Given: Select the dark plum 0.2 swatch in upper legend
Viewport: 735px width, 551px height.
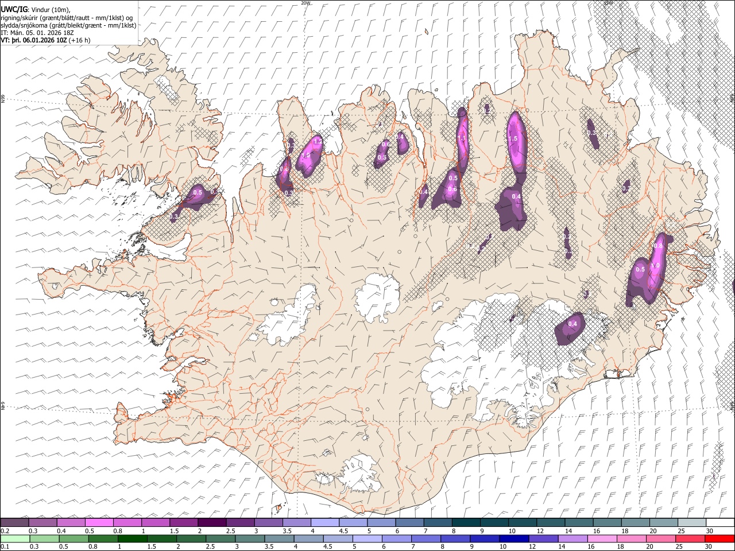Looking at the screenshot, I should (14, 522).
